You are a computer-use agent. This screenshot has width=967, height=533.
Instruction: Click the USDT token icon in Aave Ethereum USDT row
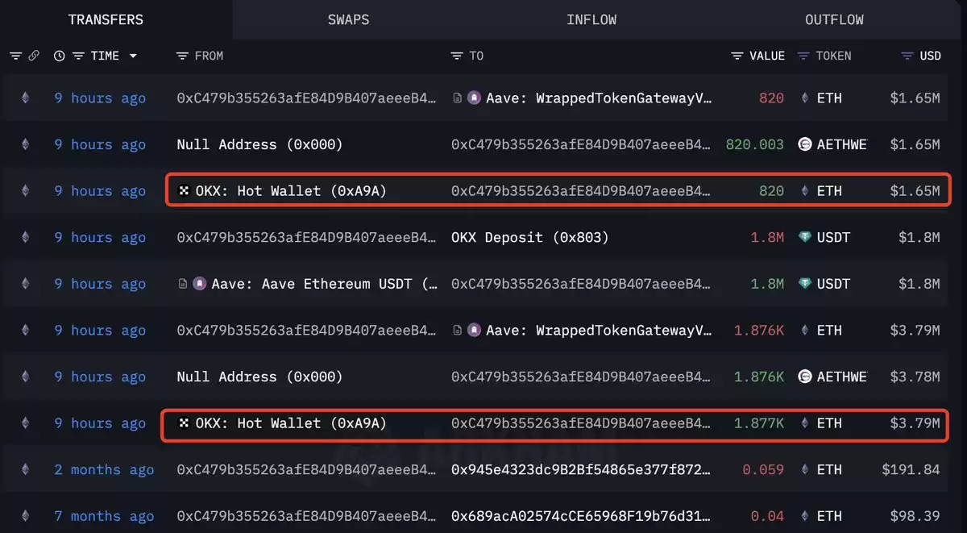pyautogui.click(x=804, y=284)
